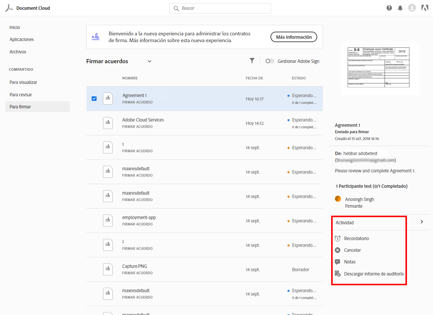Open the X-5 form document thumbnail
This screenshot has width=433, height=315.
[x=378, y=67]
